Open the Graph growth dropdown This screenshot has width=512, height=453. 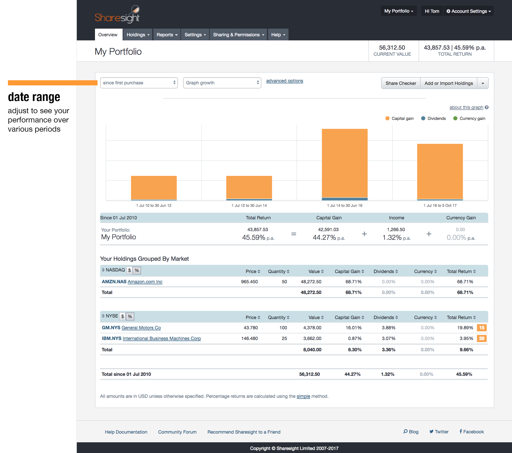tap(222, 83)
